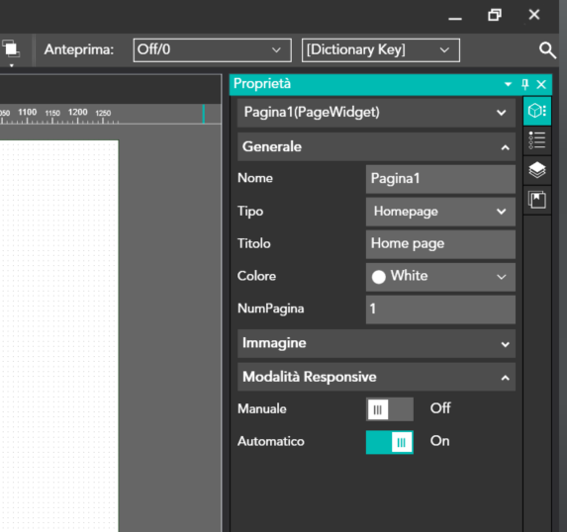The width and height of the screenshot is (567, 532).
Task: Click the Titolo Home page field
Action: (440, 244)
